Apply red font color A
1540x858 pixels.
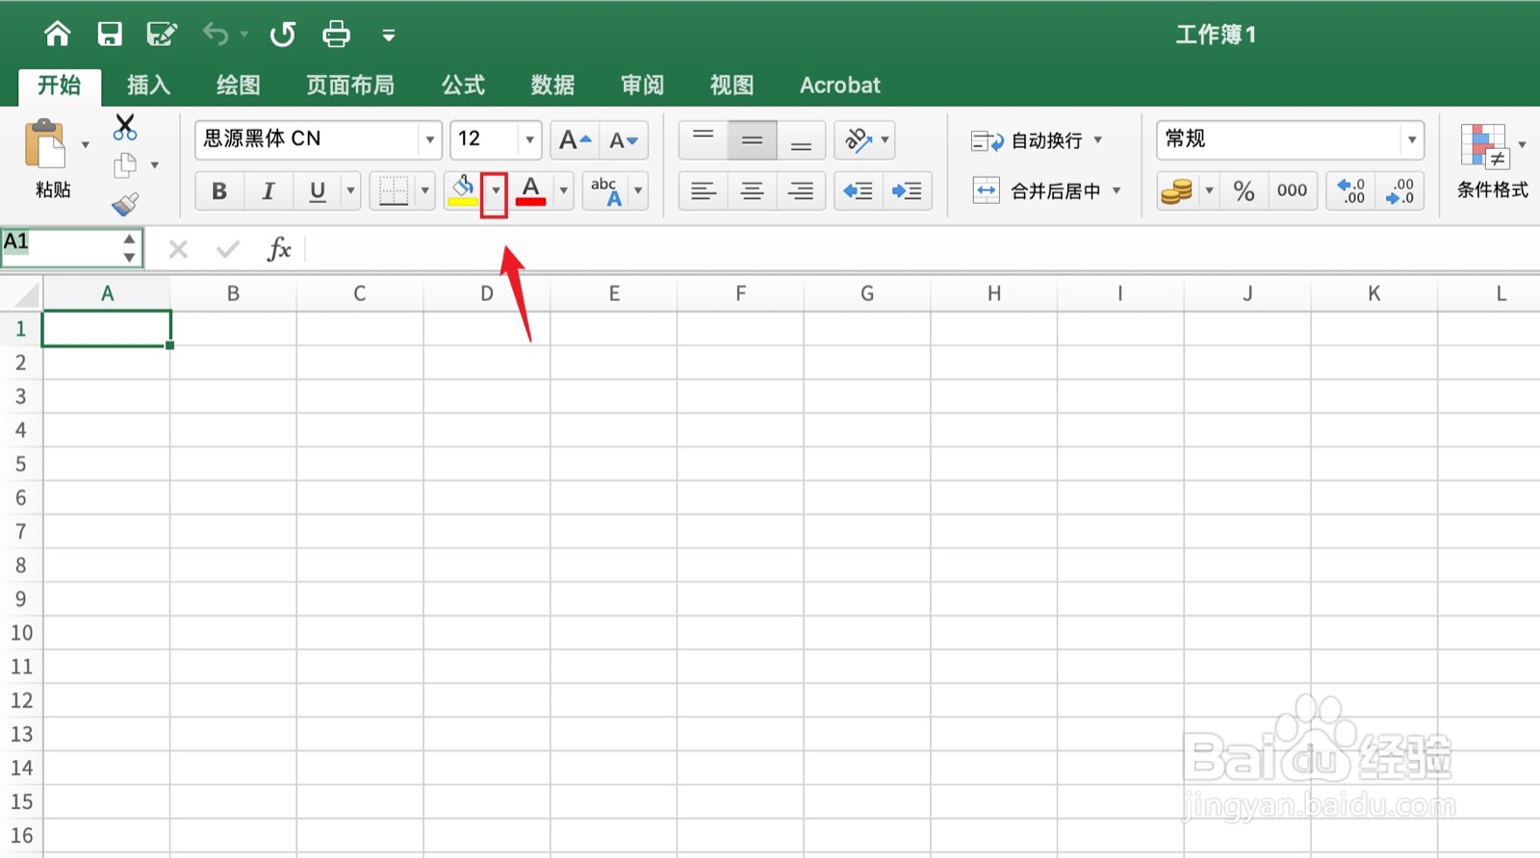click(x=531, y=191)
